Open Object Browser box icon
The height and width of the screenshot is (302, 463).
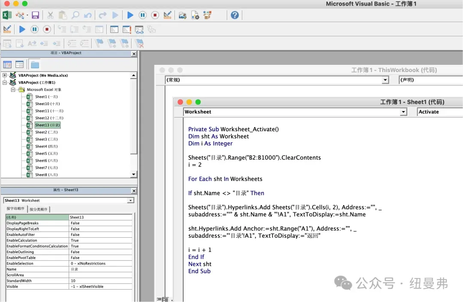207,15
